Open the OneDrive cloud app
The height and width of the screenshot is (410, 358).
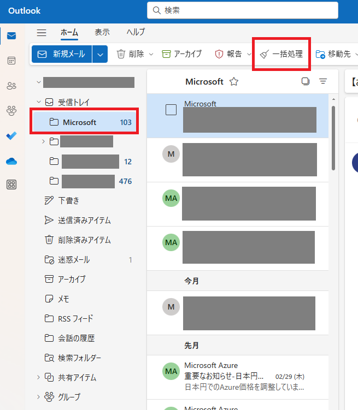tap(11, 161)
